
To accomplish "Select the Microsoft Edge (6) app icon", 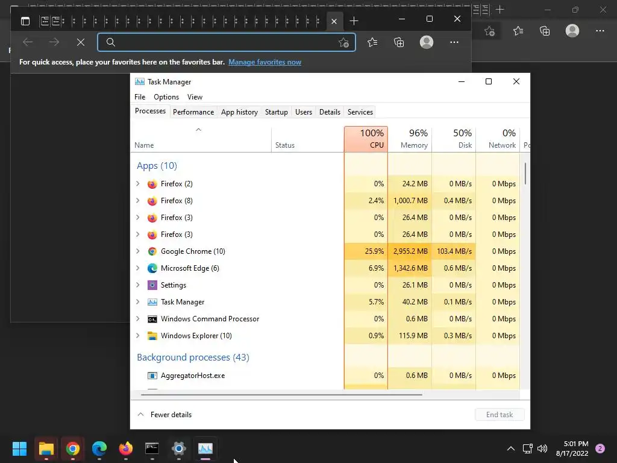I will click(x=152, y=268).
